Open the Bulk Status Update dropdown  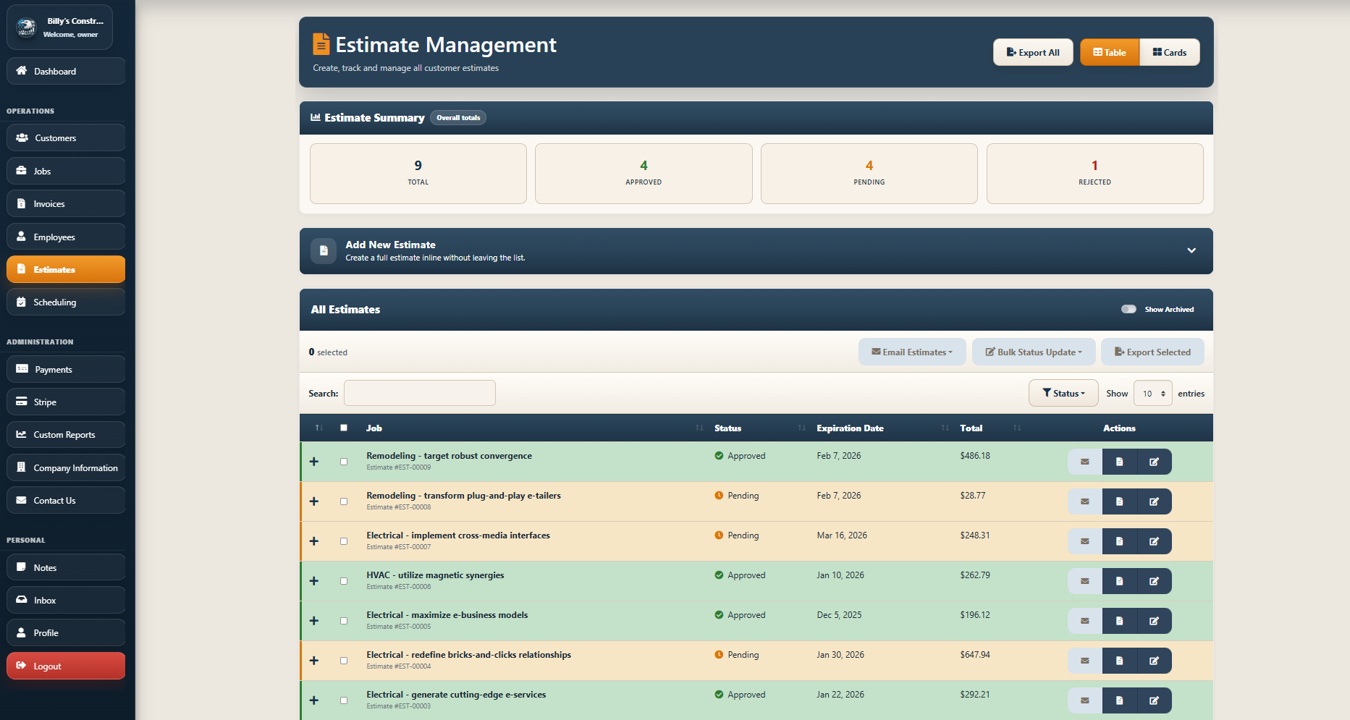coord(1034,352)
